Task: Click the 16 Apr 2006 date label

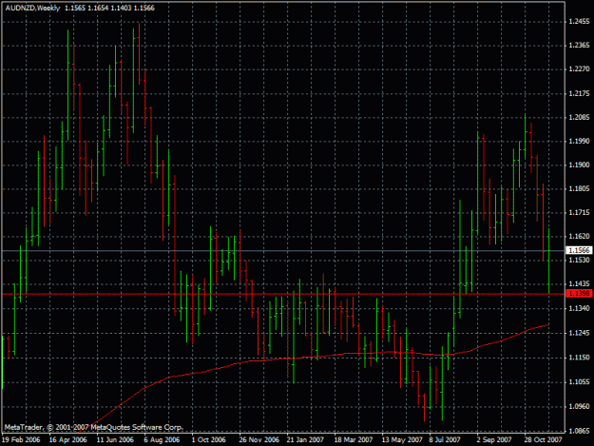Action: point(67,440)
